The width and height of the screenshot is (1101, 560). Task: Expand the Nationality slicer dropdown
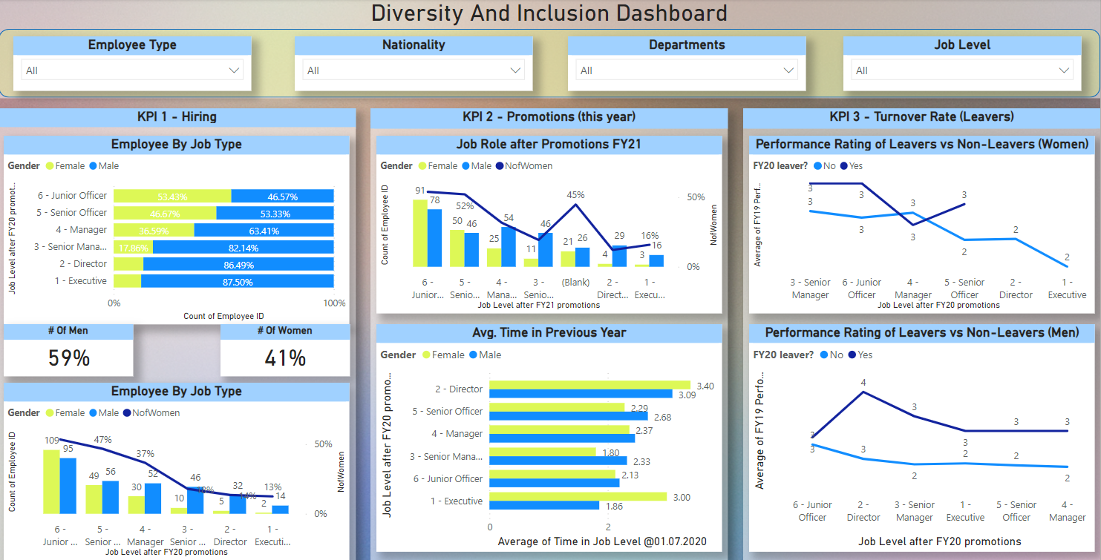coord(413,70)
